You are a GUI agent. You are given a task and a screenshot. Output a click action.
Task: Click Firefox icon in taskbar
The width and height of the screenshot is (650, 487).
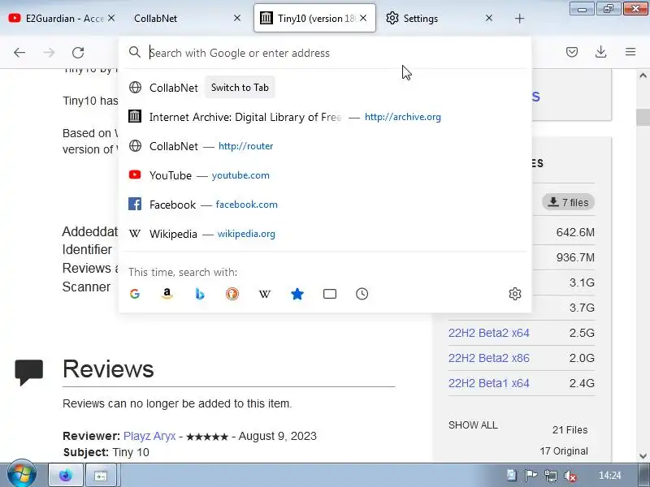pos(66,476)
